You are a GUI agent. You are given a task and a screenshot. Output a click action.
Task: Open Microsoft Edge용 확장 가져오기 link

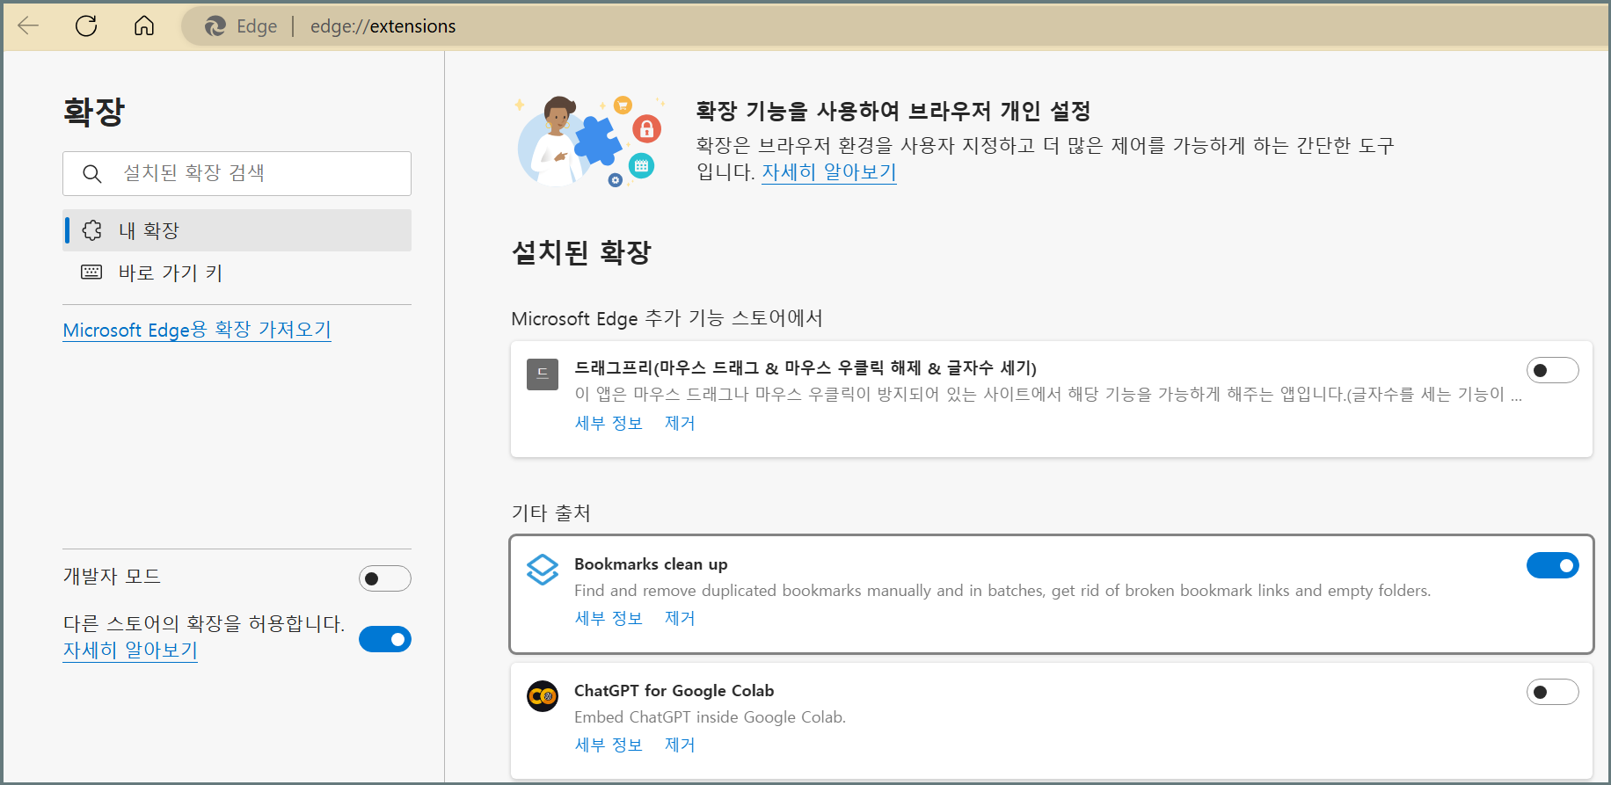point(197,330)
